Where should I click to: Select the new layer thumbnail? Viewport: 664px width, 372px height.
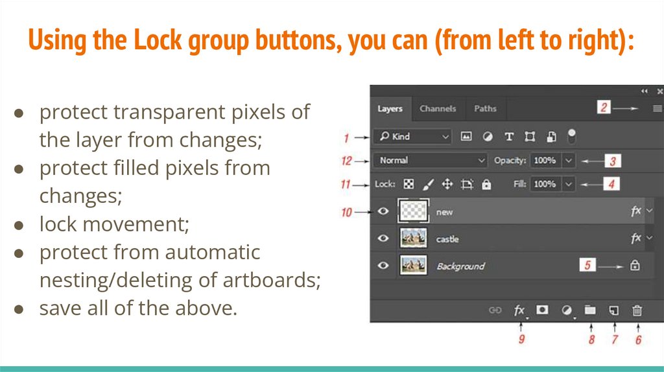tap(413, 211)
